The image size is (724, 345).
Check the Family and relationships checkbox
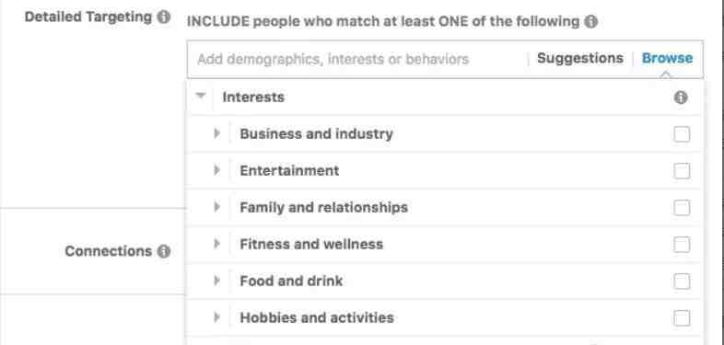[x=682, y=208]
